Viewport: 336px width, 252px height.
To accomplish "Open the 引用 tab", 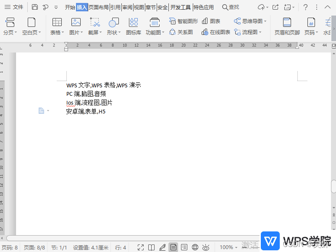I will point(115,7).
